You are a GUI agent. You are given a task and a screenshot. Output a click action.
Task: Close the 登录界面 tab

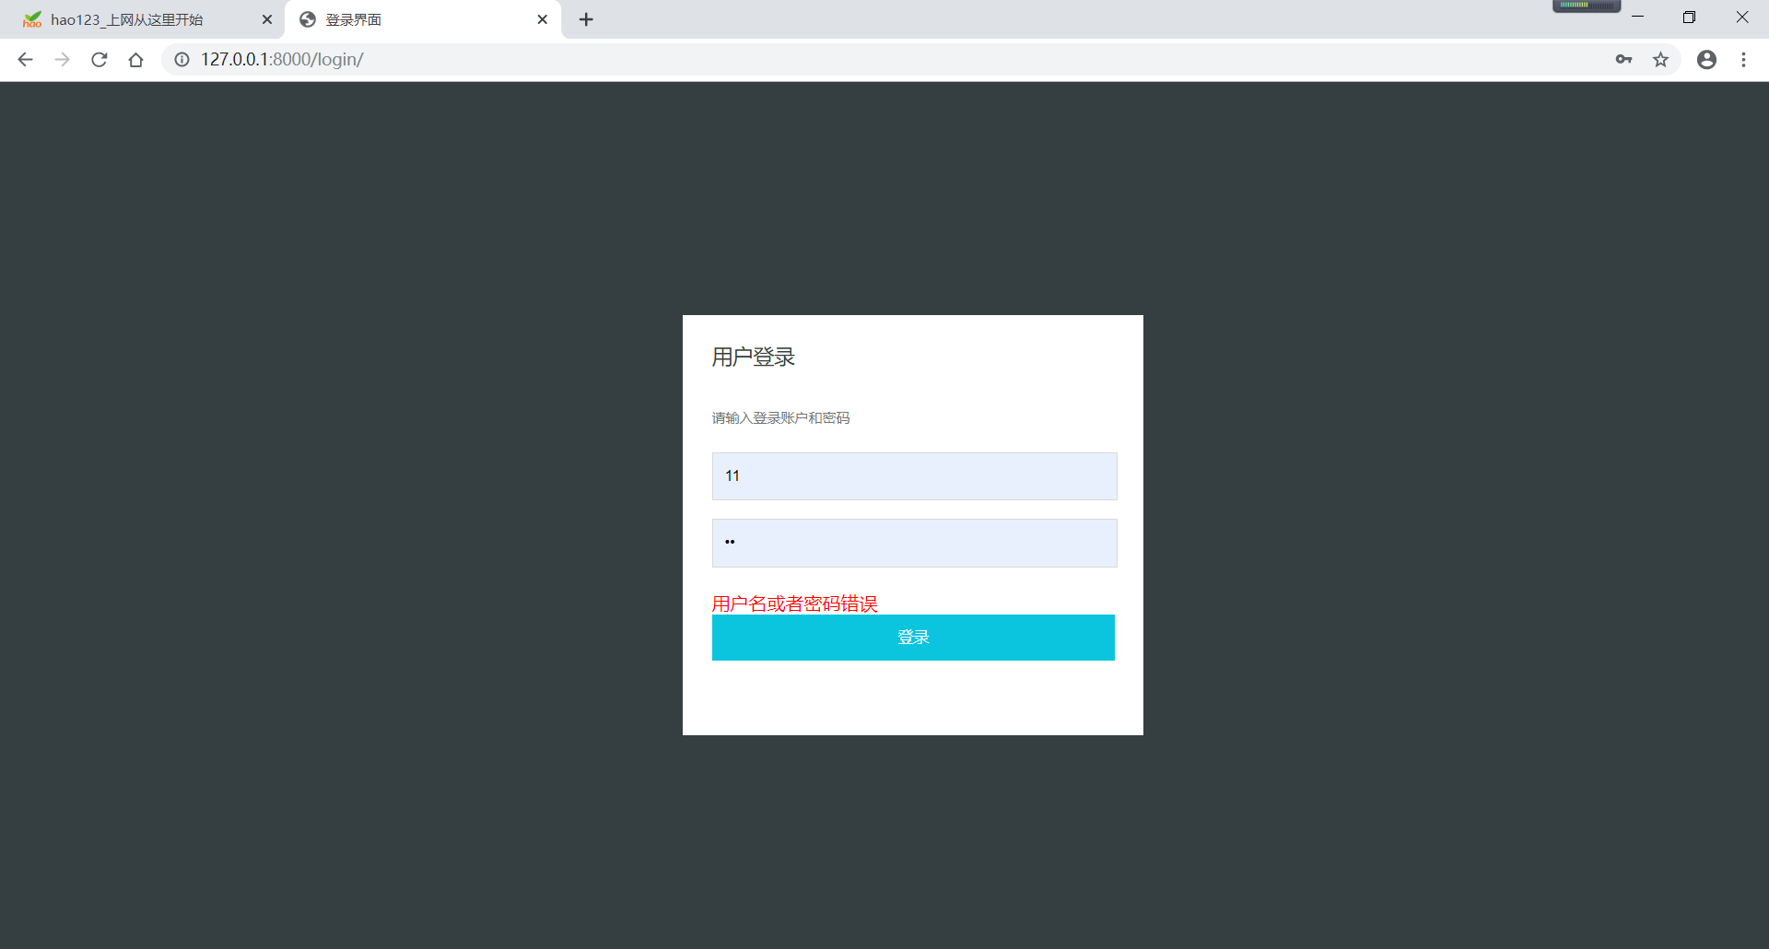coord(542,19)
